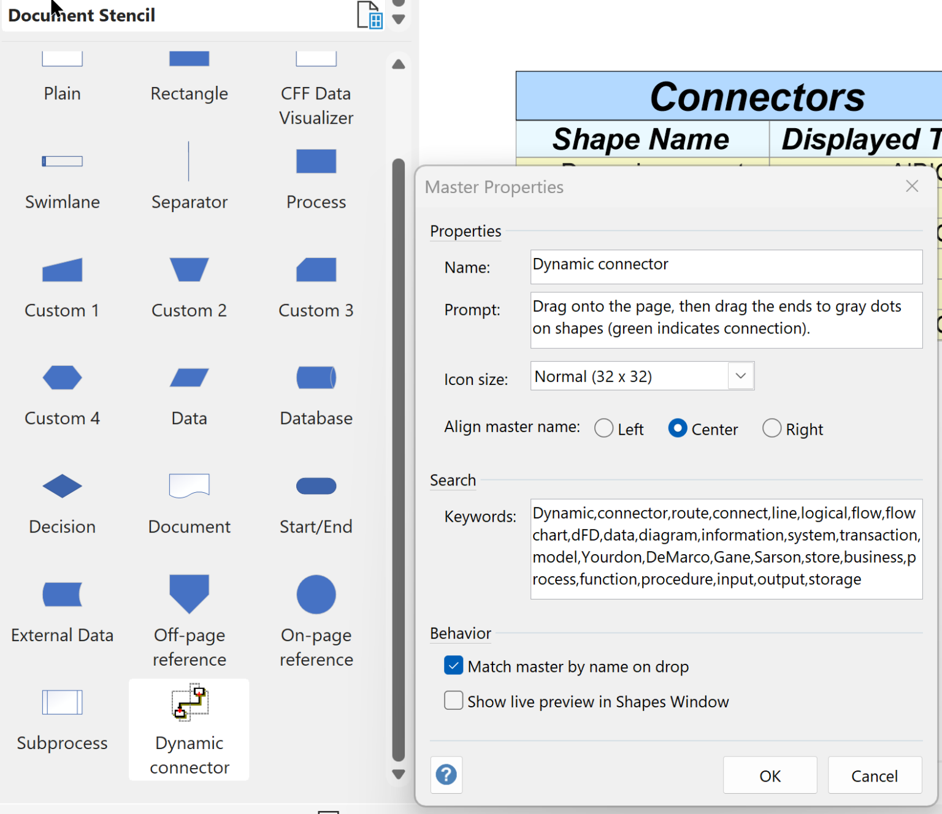The height and width of the screenshot is (814, 942).
Task: Select Left alignment for master name
Action: point(603,428)
